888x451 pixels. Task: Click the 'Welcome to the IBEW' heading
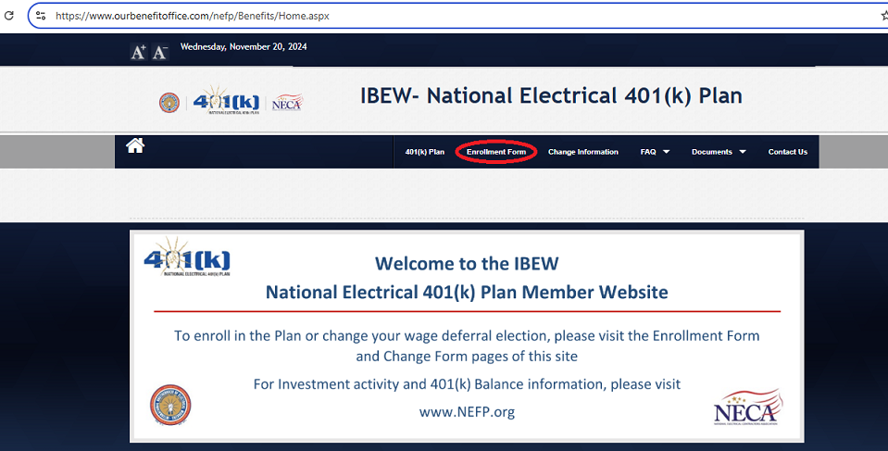coord(467,263)
